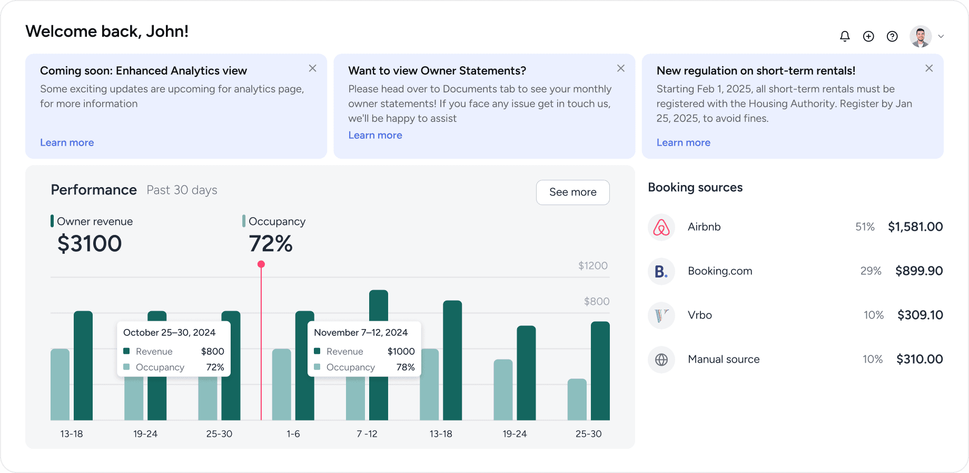The image size is (969, 473).
Task: Click the Airbnb logo icon
Action: tap(661, 227)
